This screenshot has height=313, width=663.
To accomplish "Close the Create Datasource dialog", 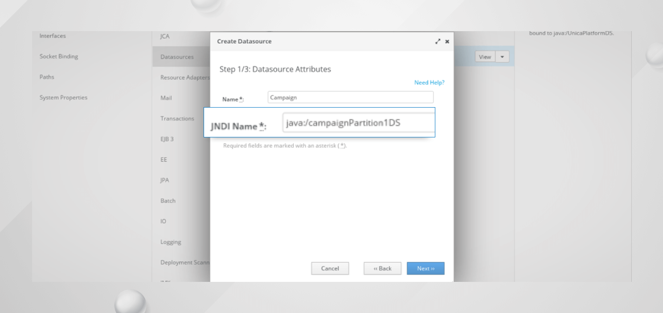I will pyautogui.click(x=447, y=41).
